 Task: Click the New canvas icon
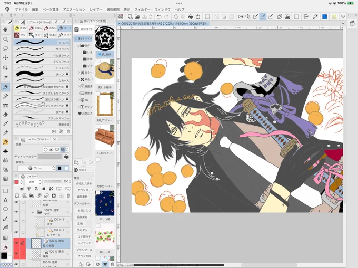(130, 17)
